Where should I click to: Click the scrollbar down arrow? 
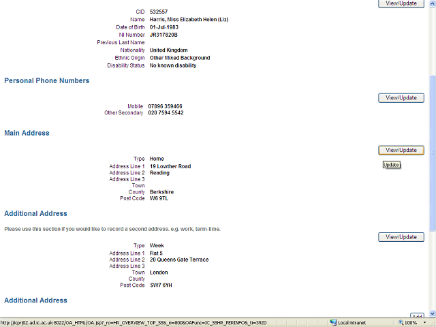tap(432, 314)
